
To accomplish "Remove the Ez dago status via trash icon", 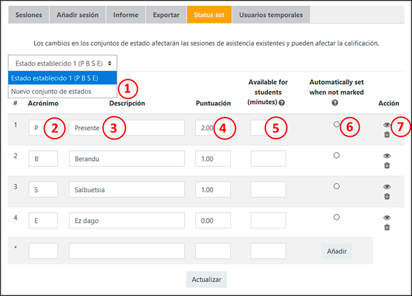I will click(x=387, y=227).
